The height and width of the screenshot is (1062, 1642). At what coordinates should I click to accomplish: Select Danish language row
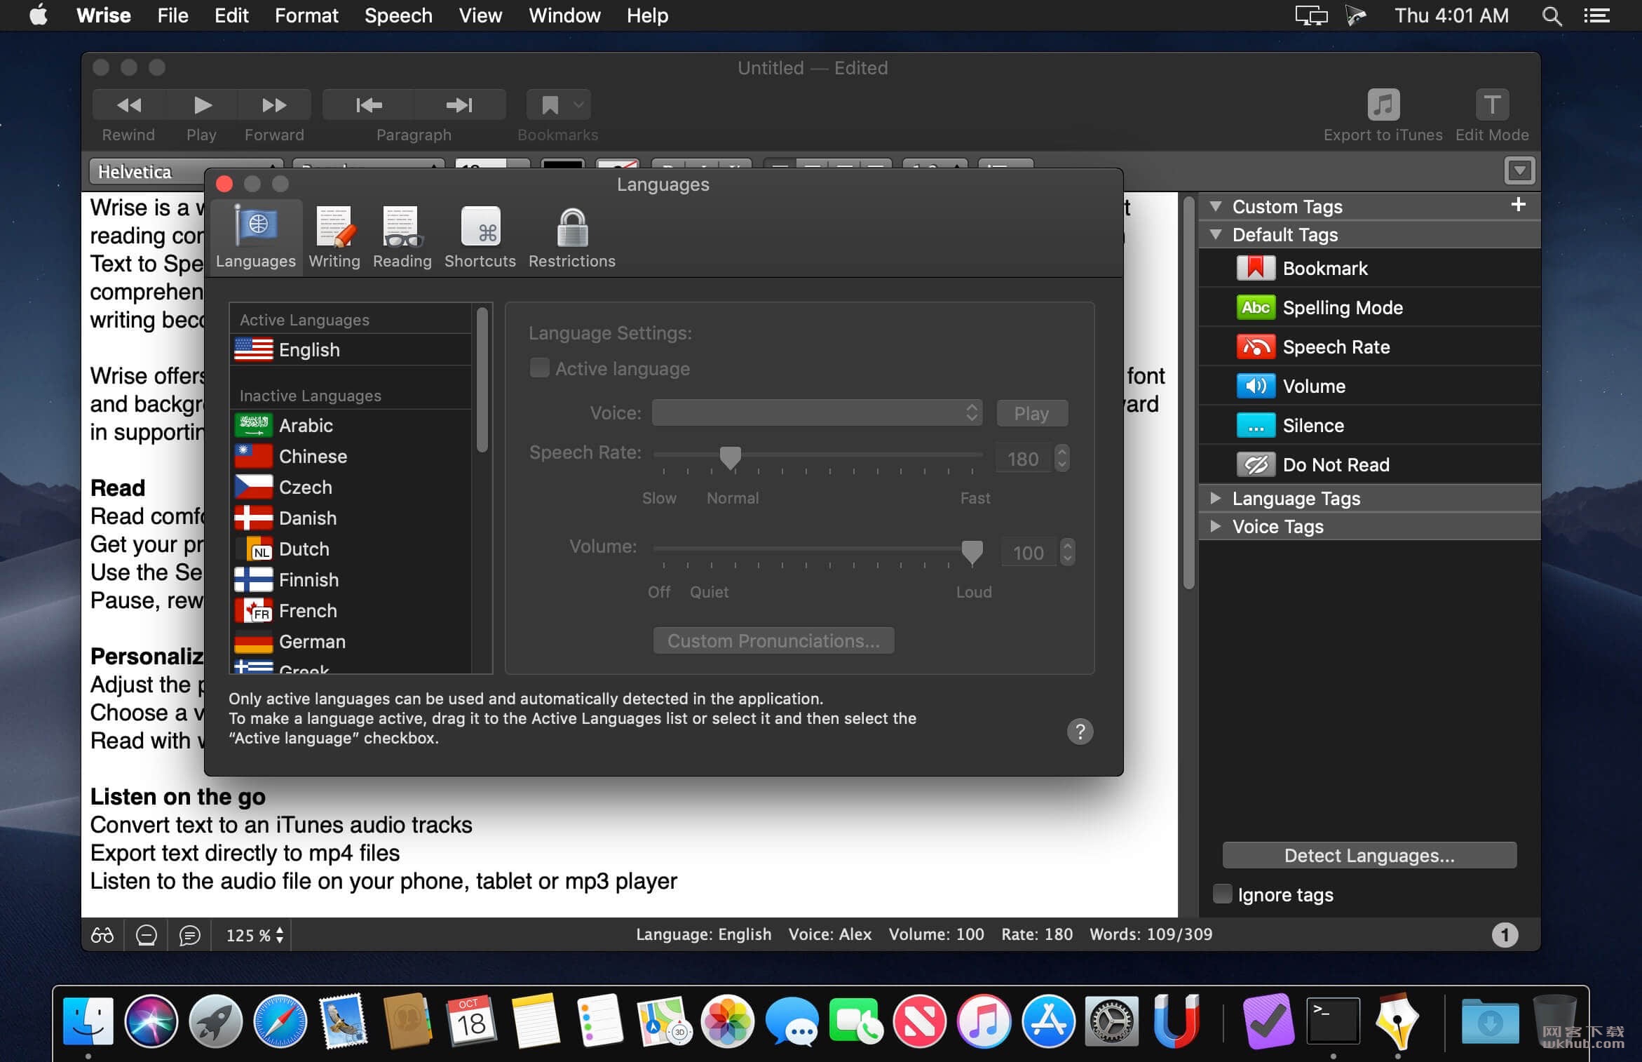point(351,518)
